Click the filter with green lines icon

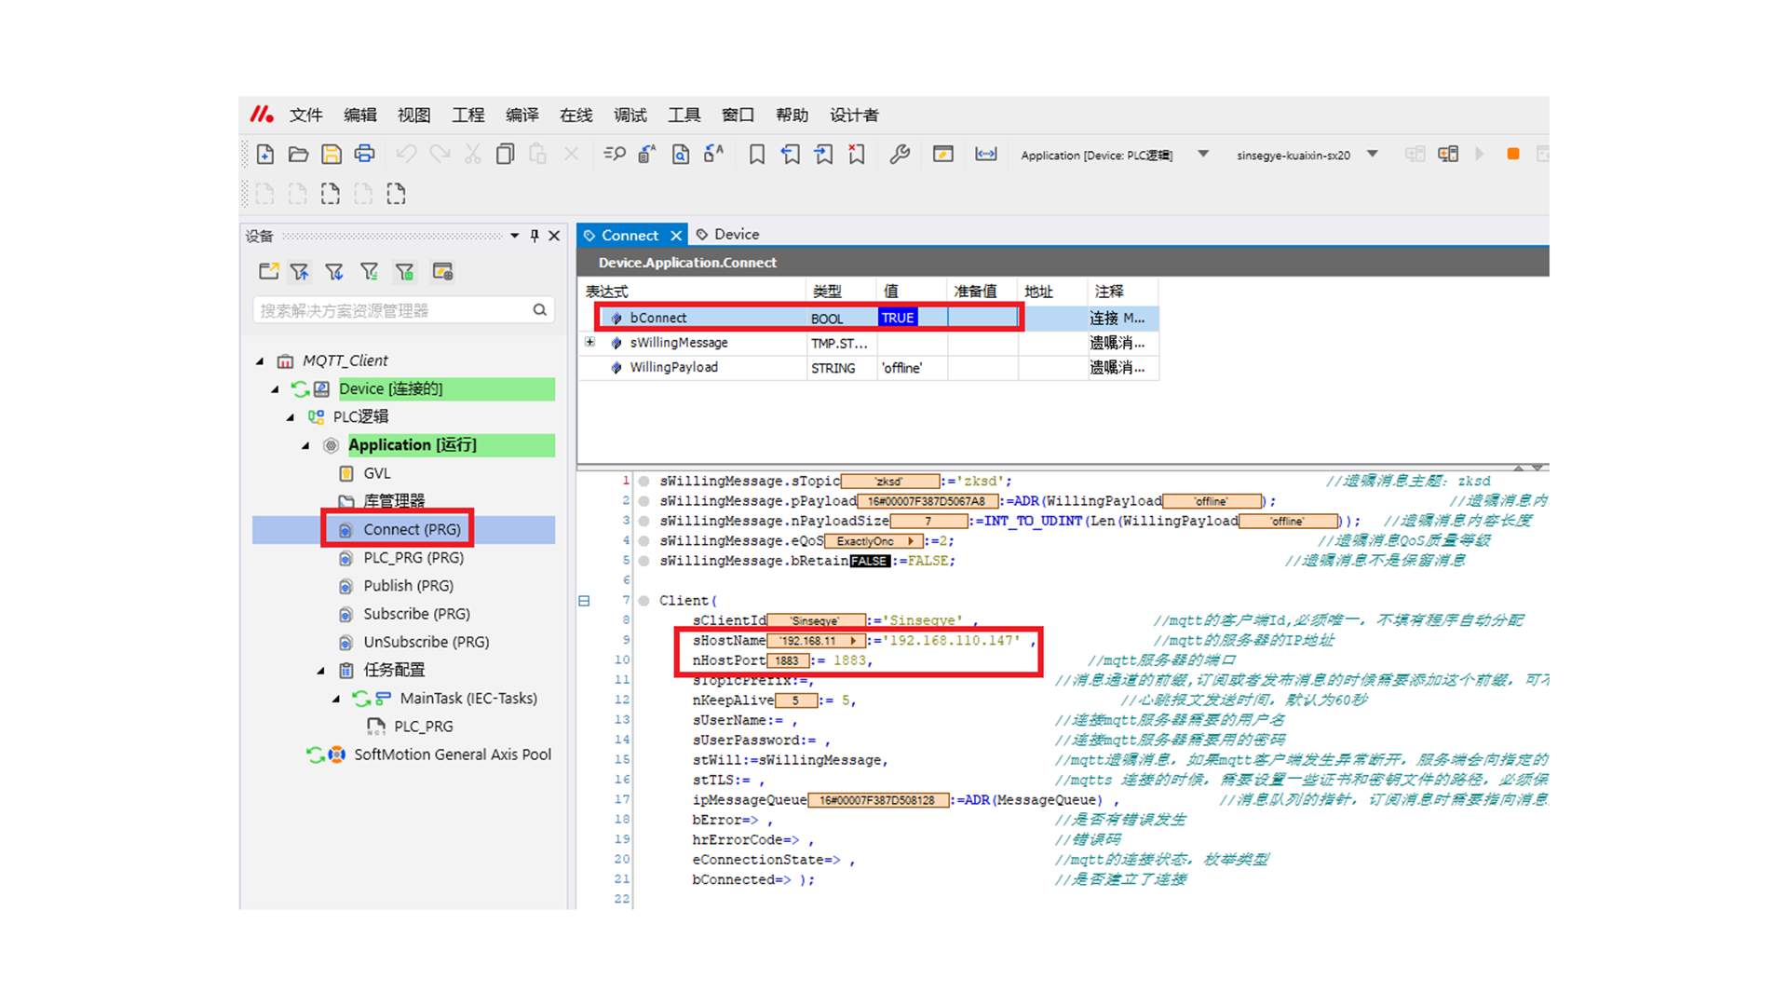click(370, 271)
